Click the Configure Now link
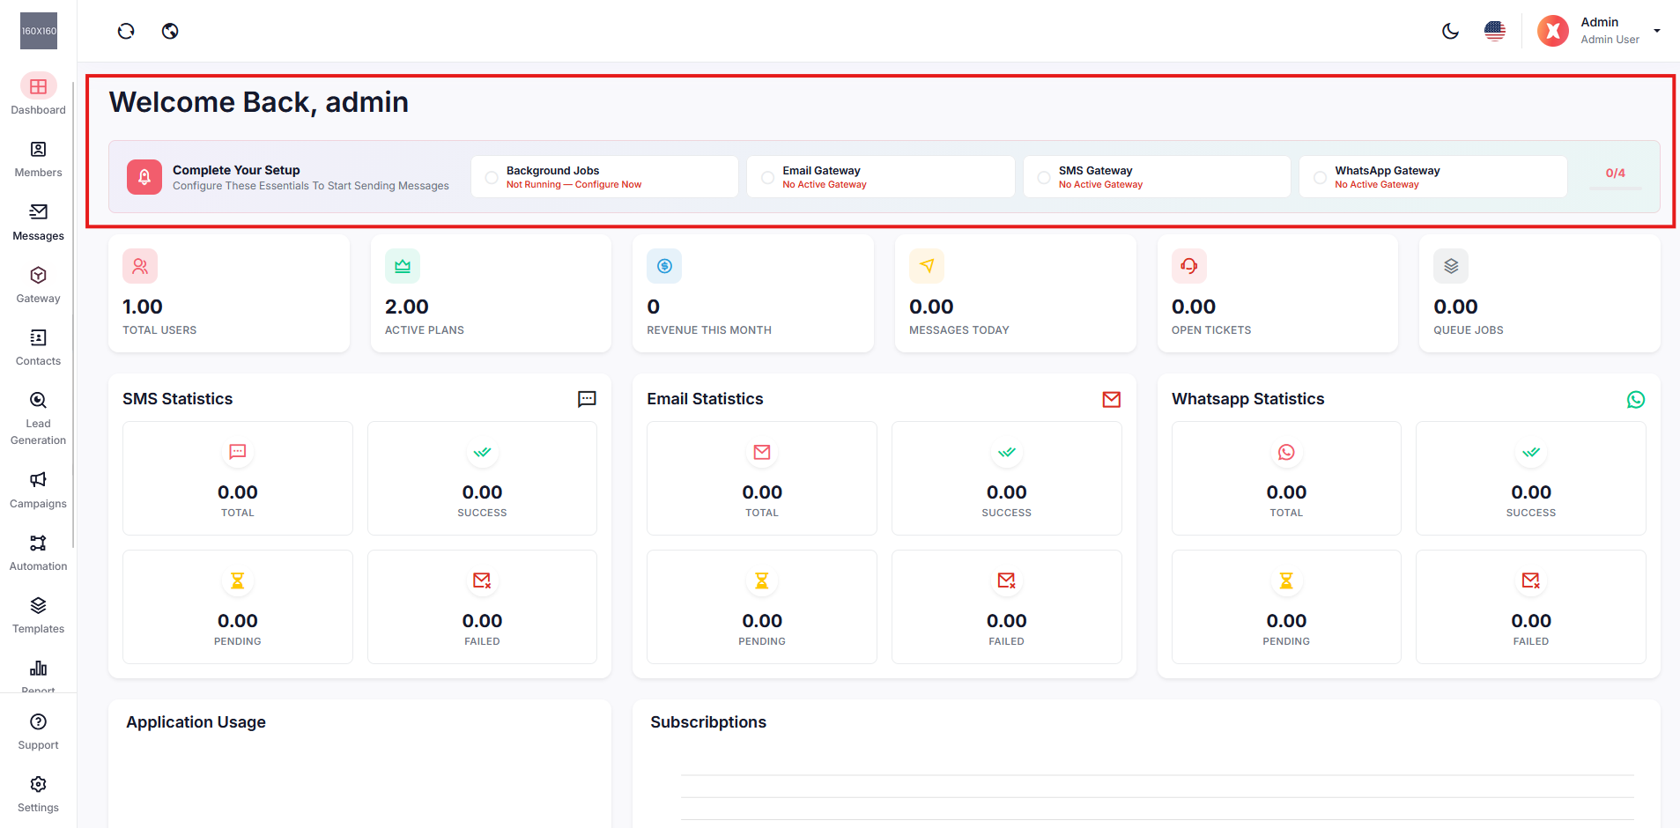1680x828 pixels. (608, 185)
